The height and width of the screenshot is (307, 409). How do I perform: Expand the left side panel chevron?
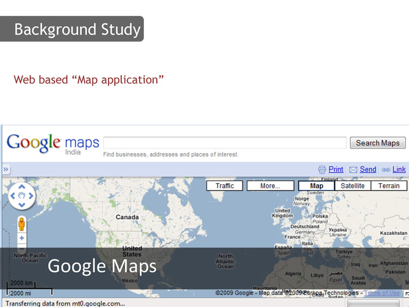(x=6, y=170)
